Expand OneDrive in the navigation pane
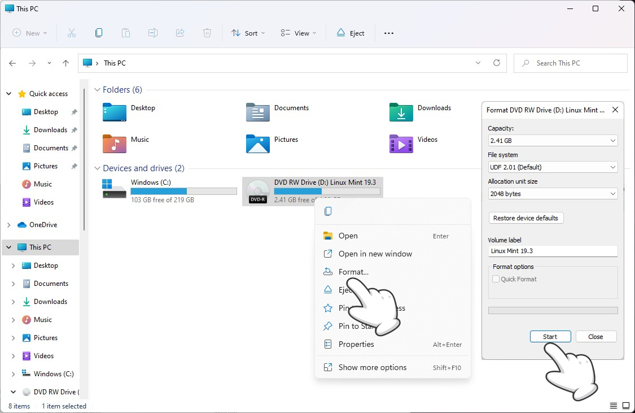 8,225
